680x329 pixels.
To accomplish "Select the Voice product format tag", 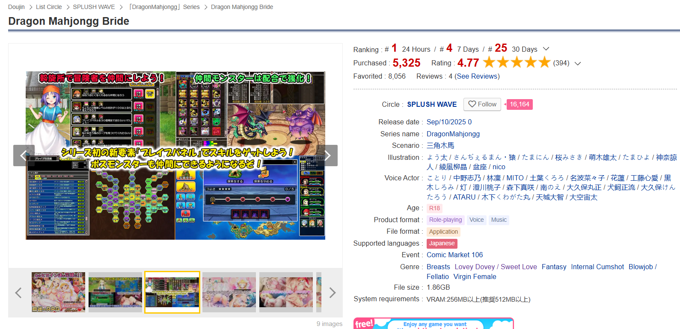I will (x=476, y=220).
